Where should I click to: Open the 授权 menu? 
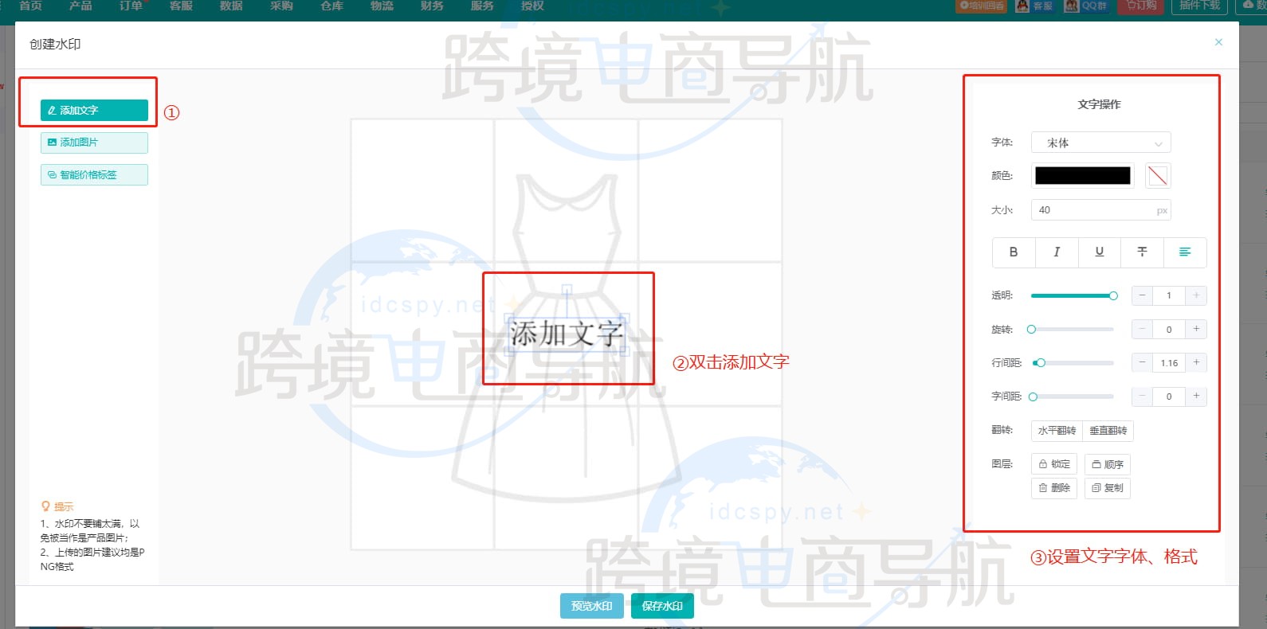(x=532, y=6)
